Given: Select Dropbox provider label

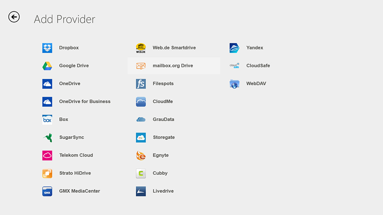Looking at the screenshot, I should 69,48.
